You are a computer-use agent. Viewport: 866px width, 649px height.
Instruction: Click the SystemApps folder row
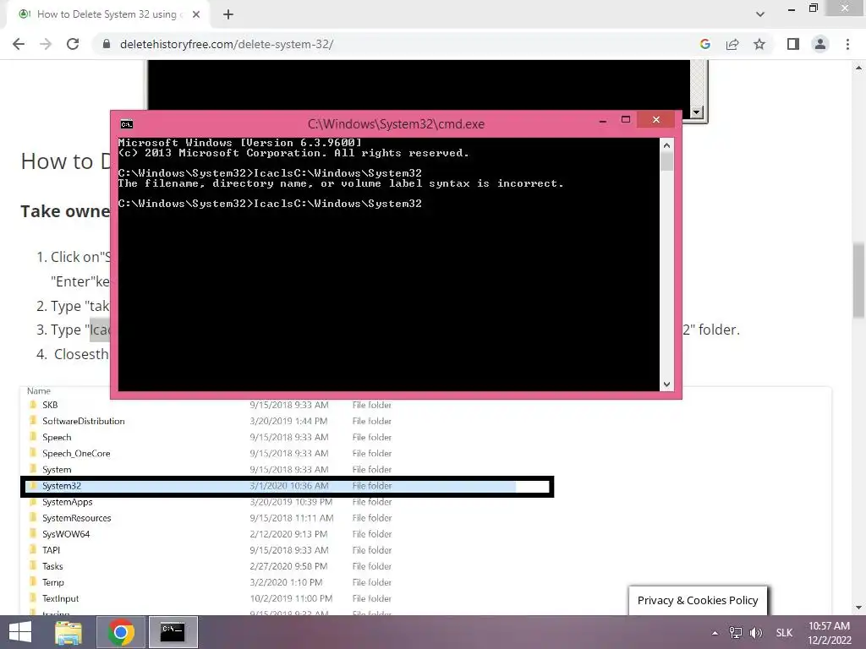(x=210, y=502)
